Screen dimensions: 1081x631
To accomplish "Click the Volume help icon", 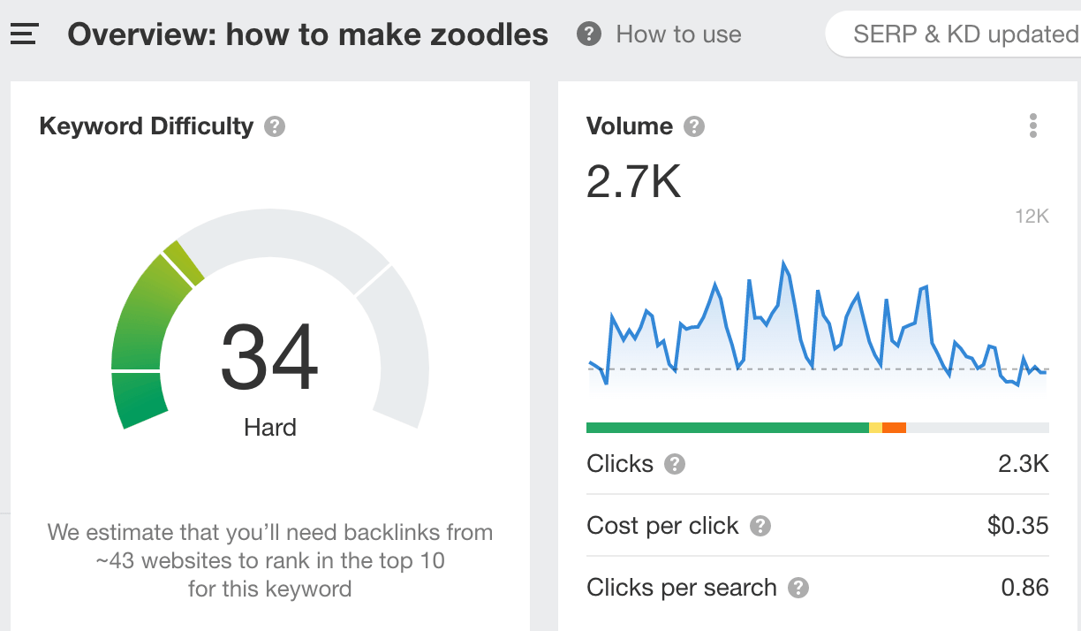I will [x=693, y=126].
